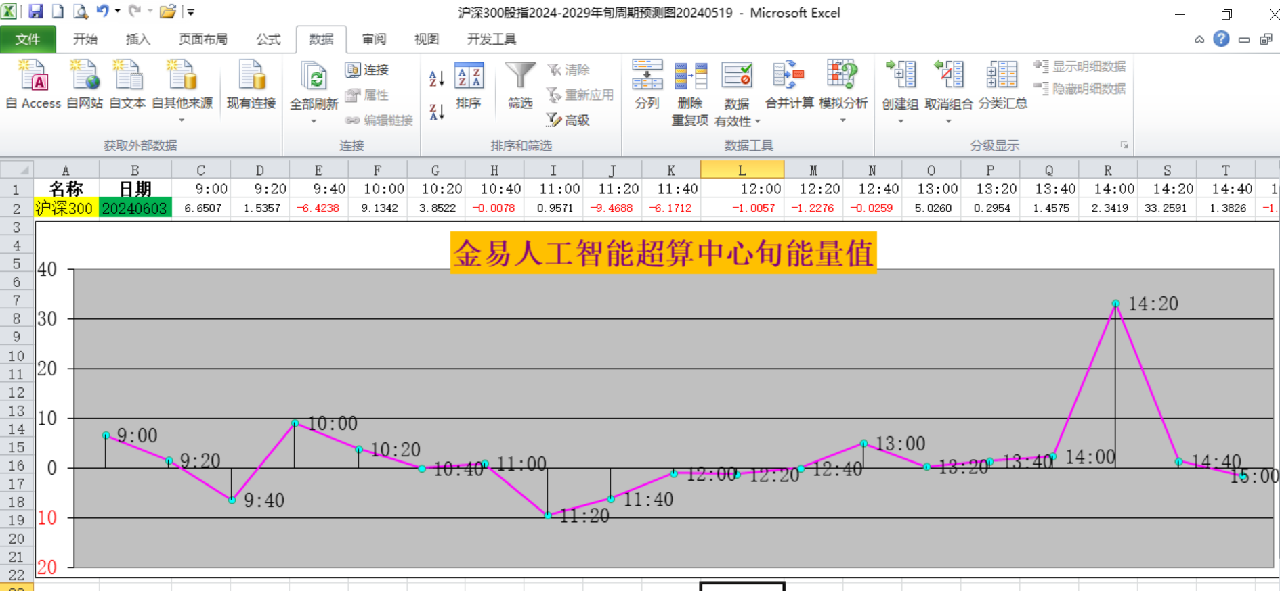Click the From Web (自网站) icon

click(x=85, y=85)
